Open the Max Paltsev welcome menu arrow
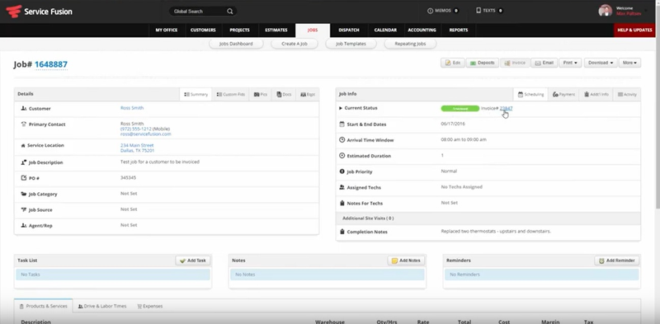The height and width of the screenshot is (324, 660). (646, 10)
